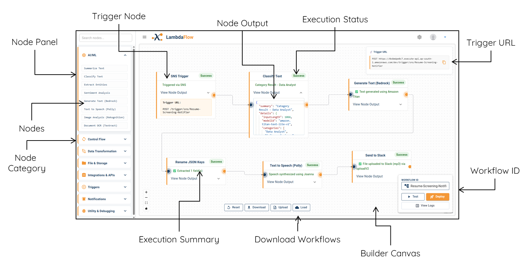Viewport: 525px width, 264px height.
Task: Click the Data Transformation crop icon
Action: tap(84, 151)
